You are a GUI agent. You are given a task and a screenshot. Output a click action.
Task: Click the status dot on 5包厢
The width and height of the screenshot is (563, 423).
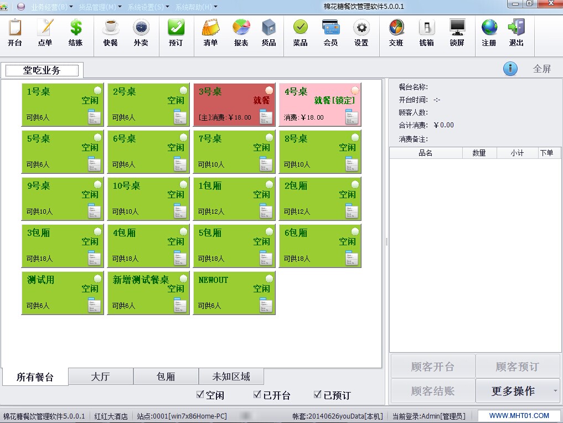269,231
